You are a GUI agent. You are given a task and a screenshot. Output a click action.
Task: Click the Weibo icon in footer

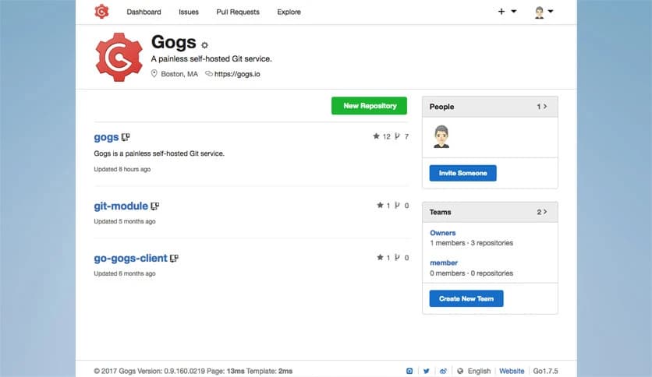click(x=444, y=371)
